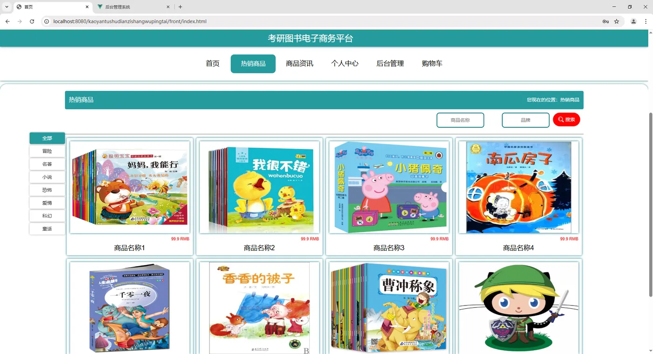Go to 首页 in navigation menu
The image size is (653, 354).
coord(213,63)
